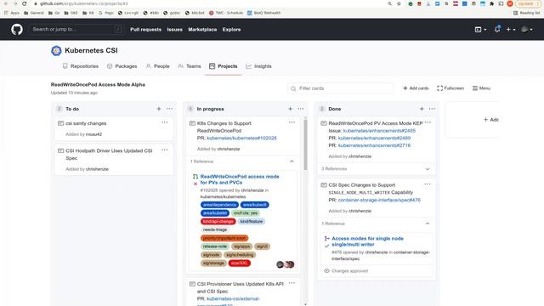Click the priority/important-soon orange label
This screenshot has width=544, height=306.
coord(224,238)
